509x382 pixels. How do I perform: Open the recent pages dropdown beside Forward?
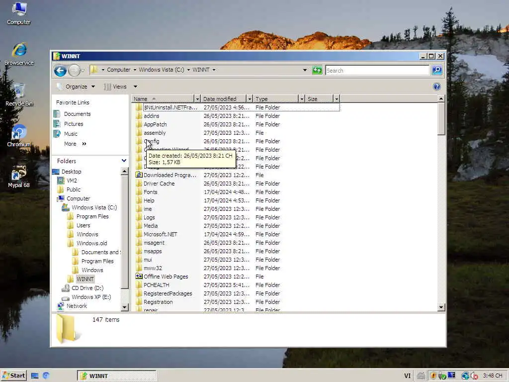click(83, 70)
